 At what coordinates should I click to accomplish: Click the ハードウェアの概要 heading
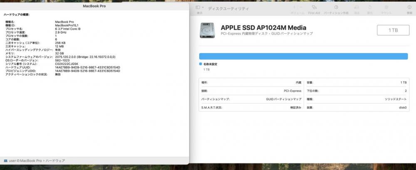[x=17, y=15]
